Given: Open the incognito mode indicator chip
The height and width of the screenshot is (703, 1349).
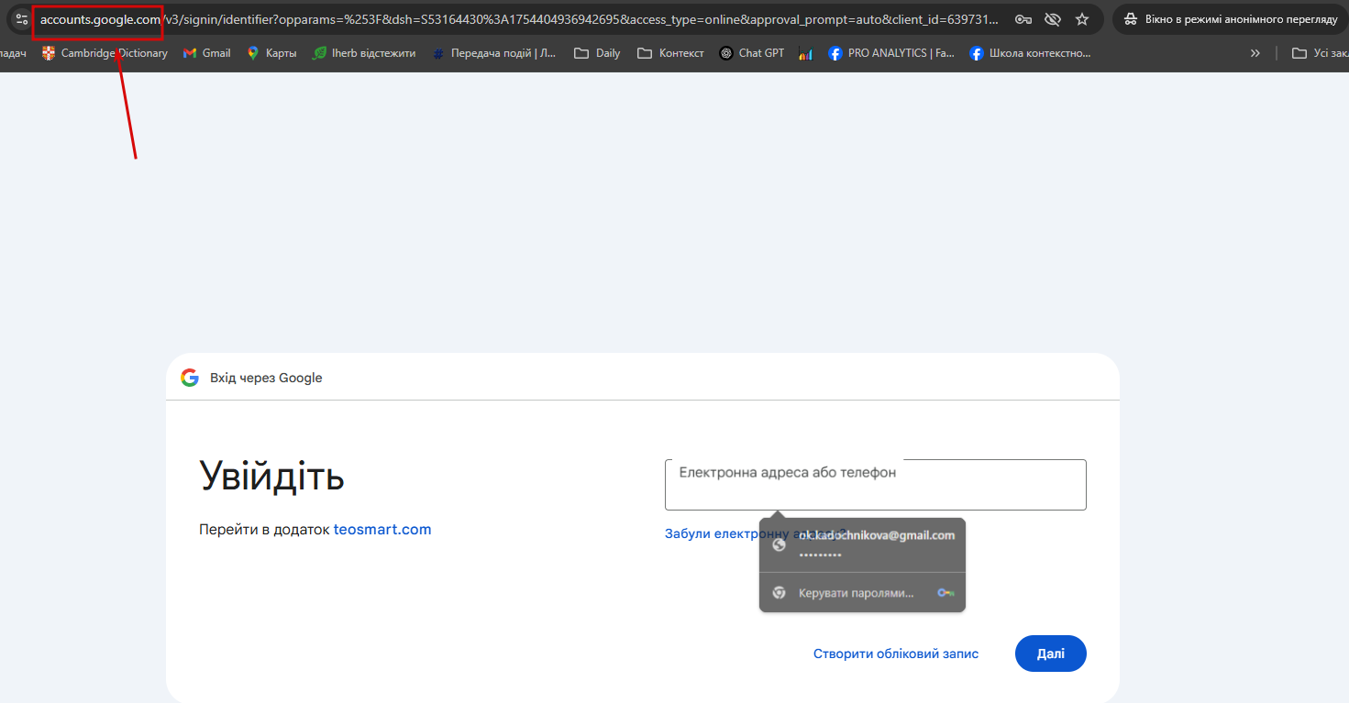Looking at the screenshot, I should pos(1231,19).
